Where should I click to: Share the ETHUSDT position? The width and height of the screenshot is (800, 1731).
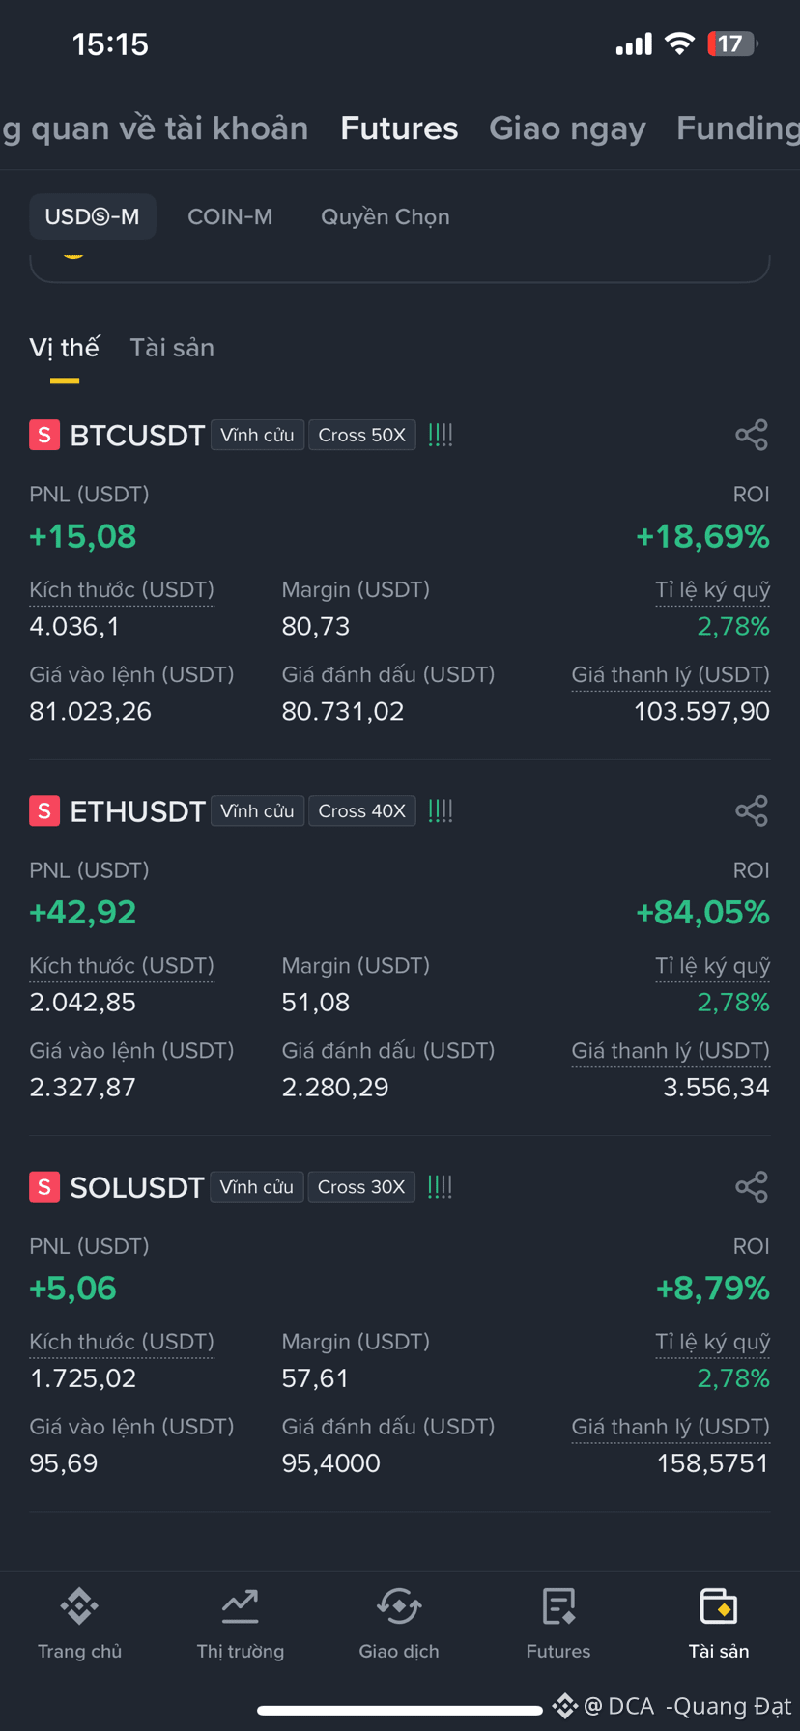[x=751, y=810]
